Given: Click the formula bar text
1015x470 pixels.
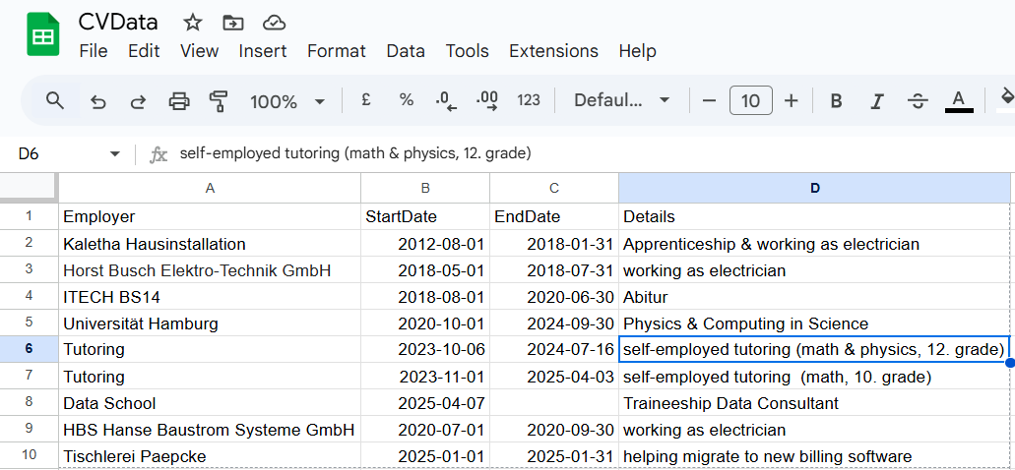Looking at the screenshot, I should pyautogui.click(x=355, y=153).
